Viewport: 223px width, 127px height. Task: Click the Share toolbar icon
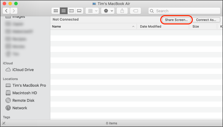tap(122, 11)
